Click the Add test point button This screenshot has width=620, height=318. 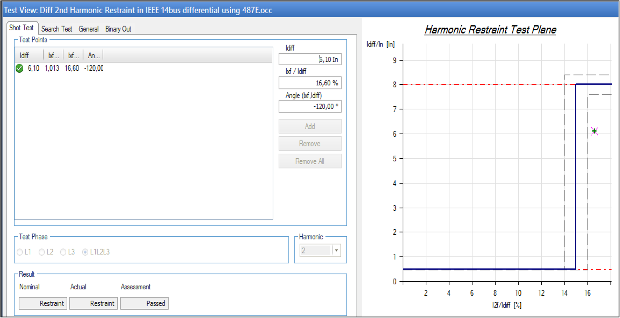310,126
